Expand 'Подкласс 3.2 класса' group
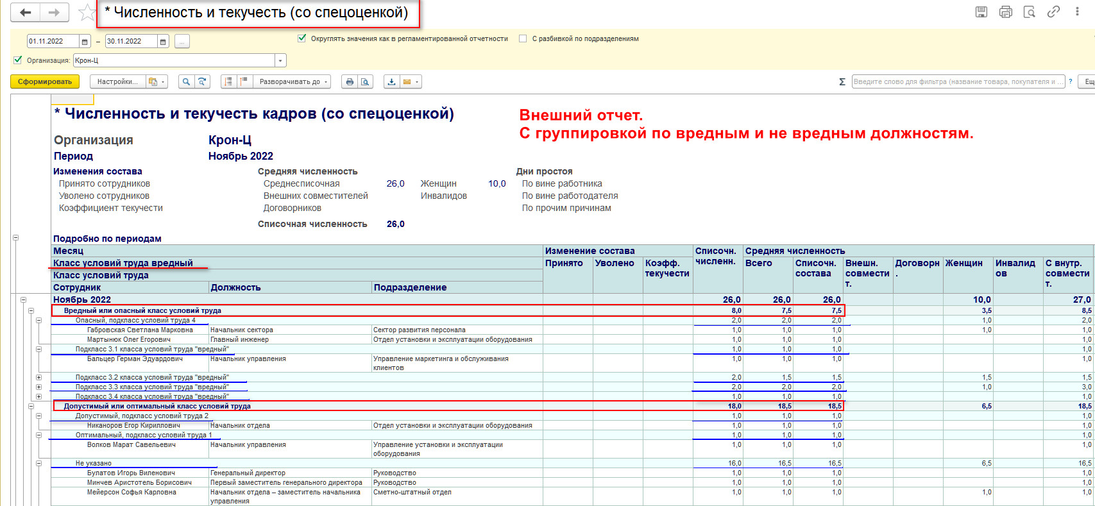The image size is (1095, 506). coord(38,377)
